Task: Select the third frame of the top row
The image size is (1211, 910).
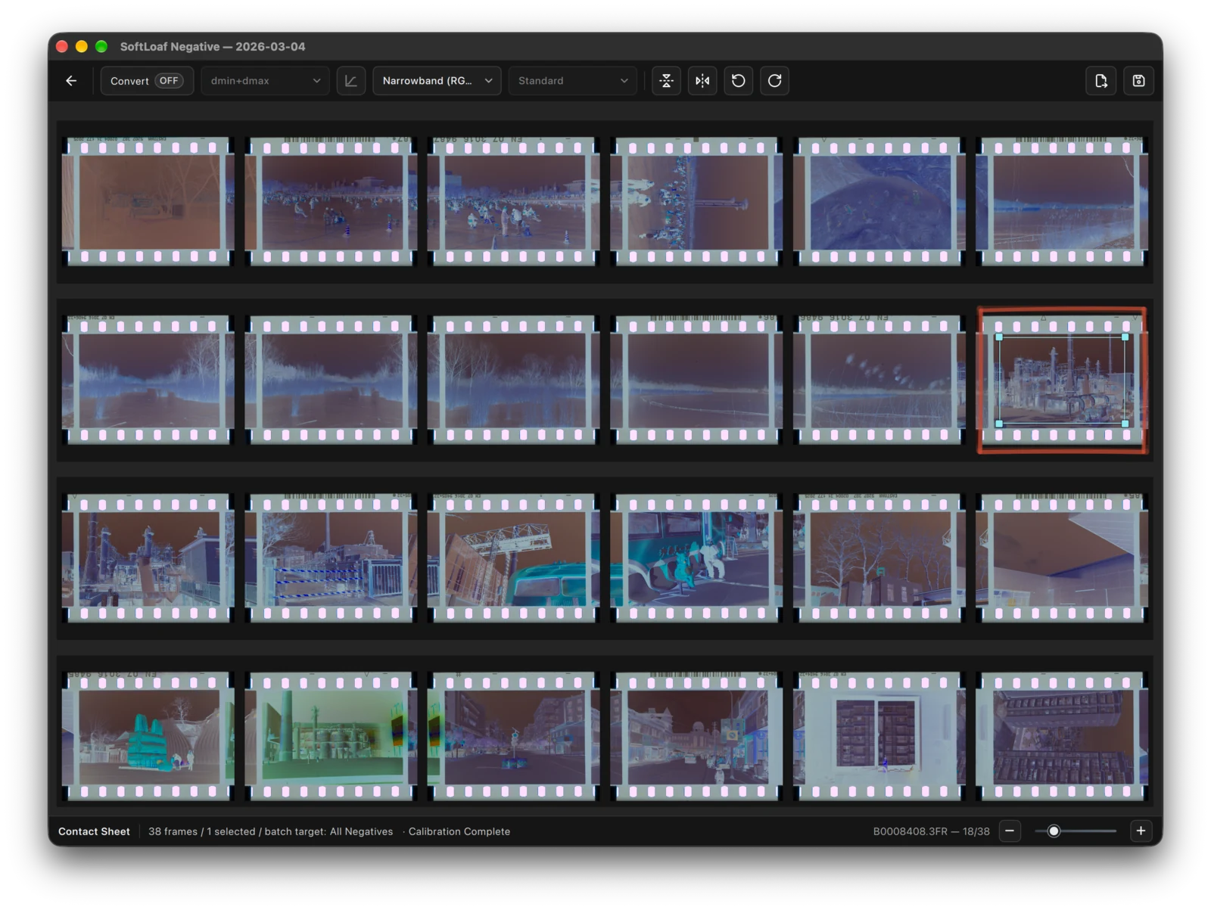Action: tap(514, 201)
